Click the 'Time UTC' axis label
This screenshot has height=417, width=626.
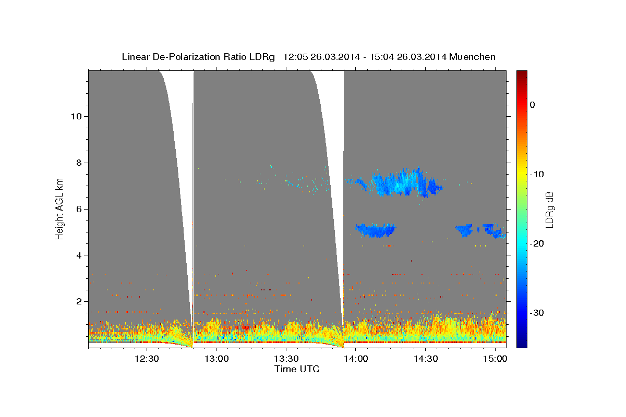coord(297,369)
